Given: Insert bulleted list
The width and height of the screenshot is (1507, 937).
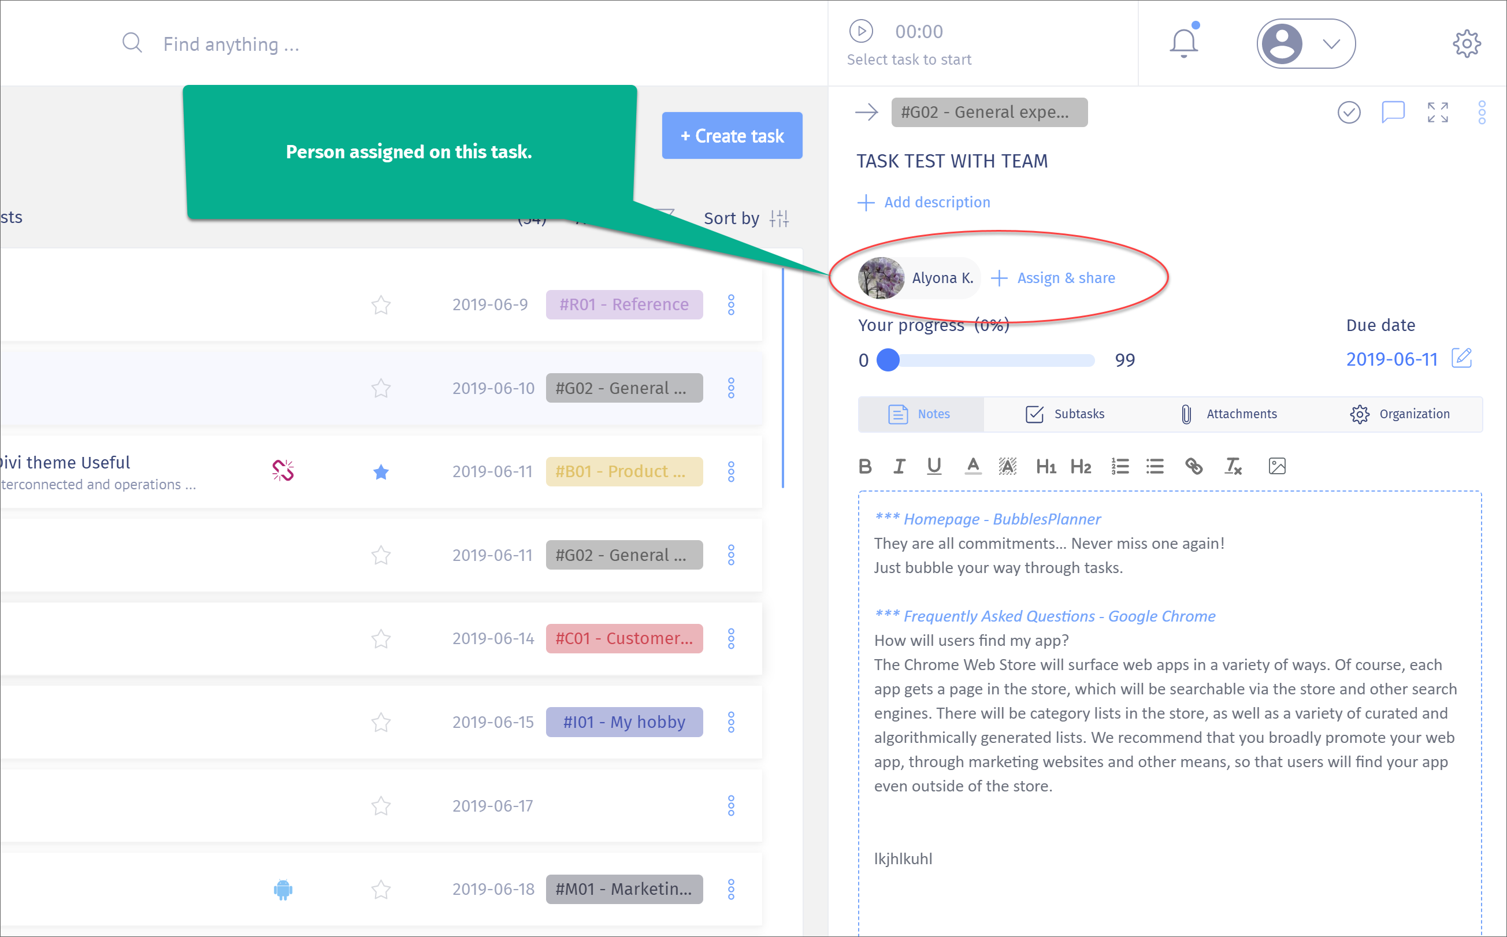Looking at the screenshot, I should pos(1155,466).
